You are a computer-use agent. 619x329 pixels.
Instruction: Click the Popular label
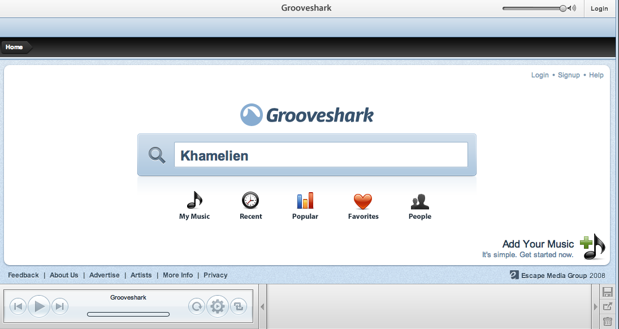point(305,217)
